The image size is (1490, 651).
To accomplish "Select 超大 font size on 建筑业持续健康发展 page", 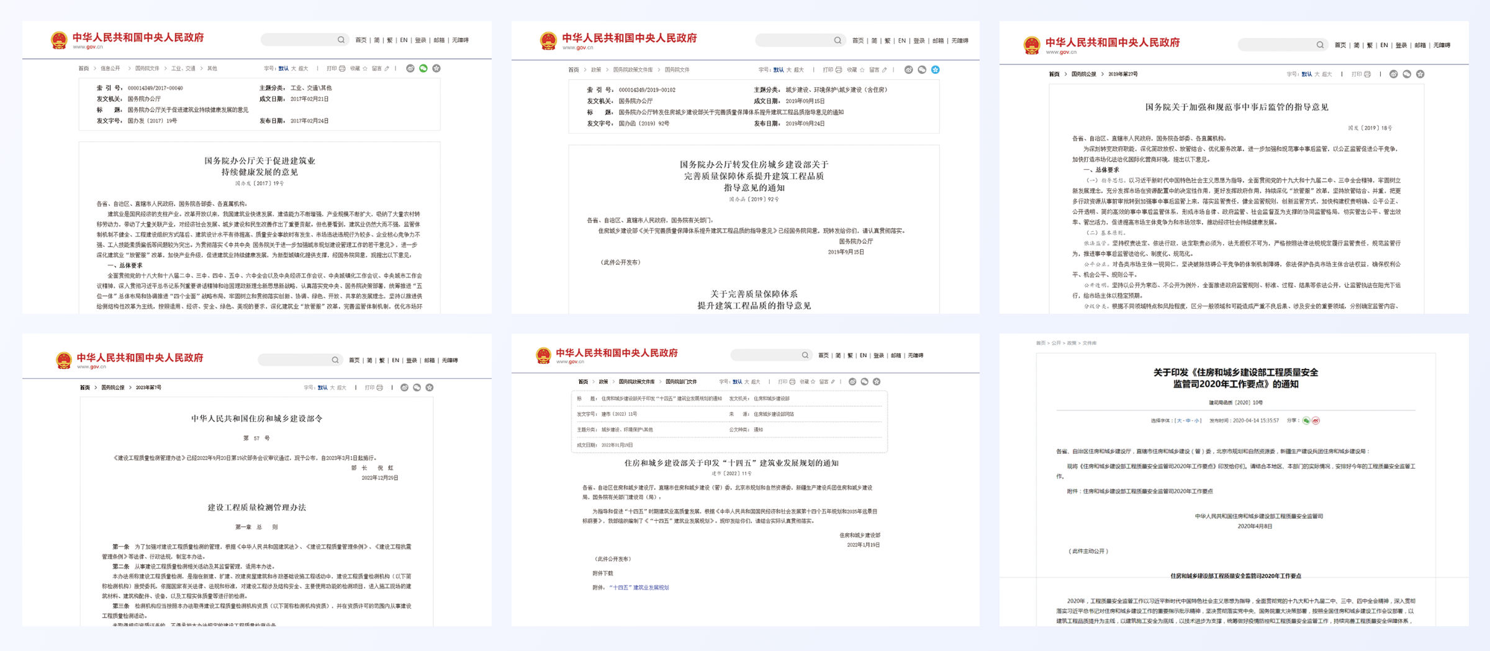I will click(303, 68).
